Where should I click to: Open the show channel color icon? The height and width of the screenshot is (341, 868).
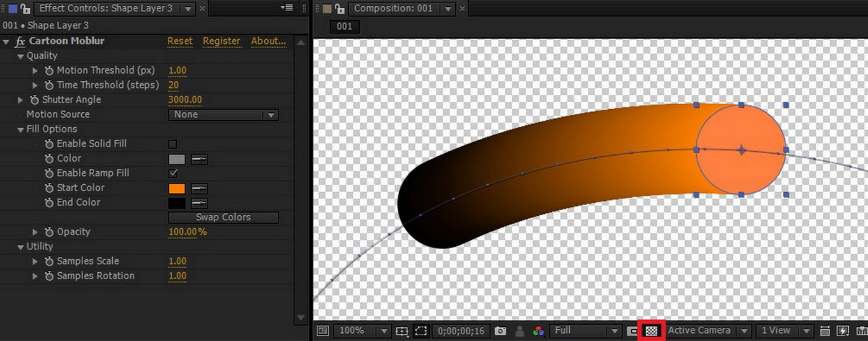[538, 331]
